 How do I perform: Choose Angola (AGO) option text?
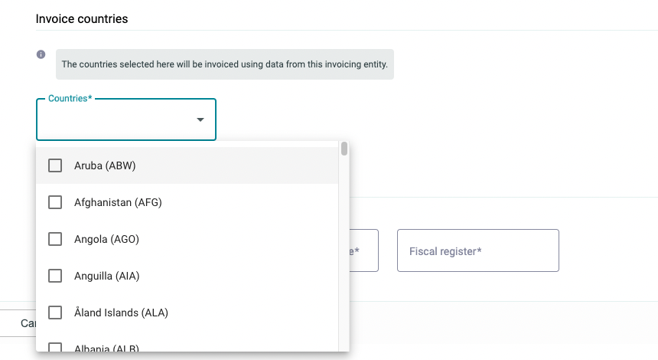106,239
